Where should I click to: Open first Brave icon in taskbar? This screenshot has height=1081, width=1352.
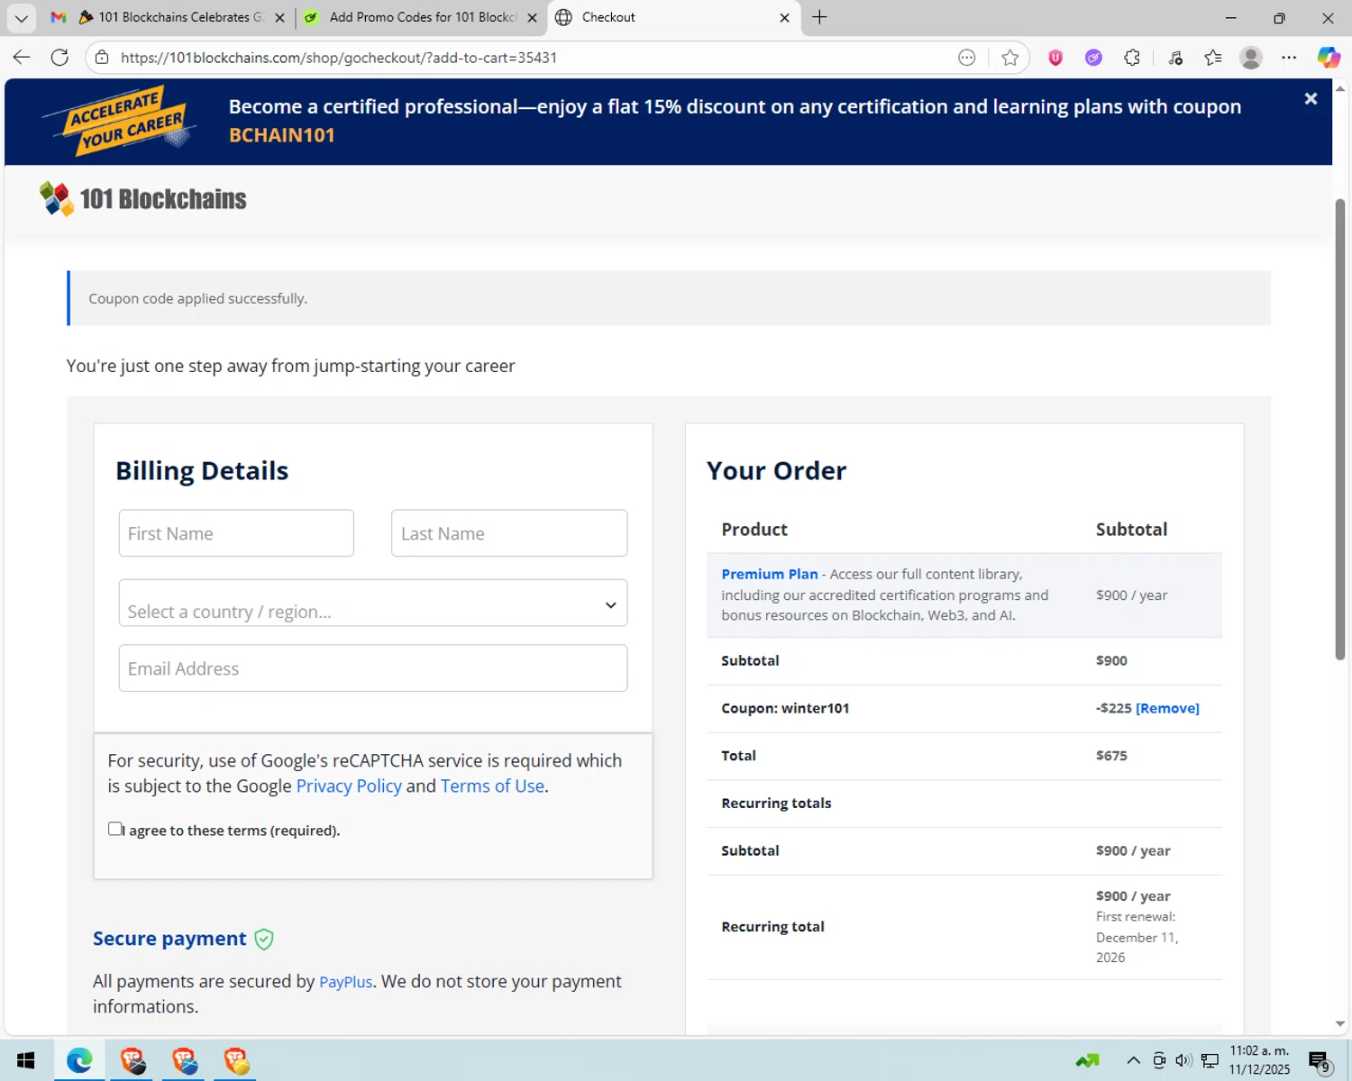click(x=132, y=1060)
